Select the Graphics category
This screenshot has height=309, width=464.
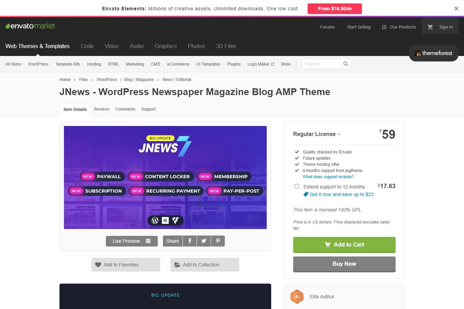166,46
